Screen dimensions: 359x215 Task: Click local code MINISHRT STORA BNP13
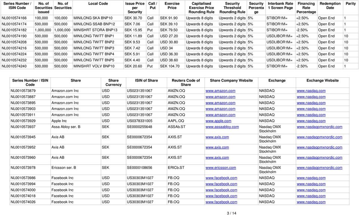(95, 30)
